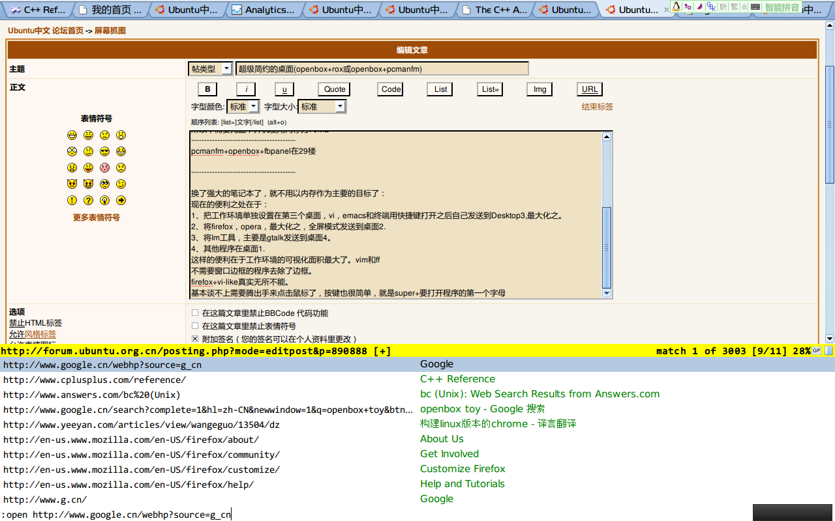Click the lock icon in input method bar
Image resolution: width=835 pixels, height=521 pixels.
coord(744,7)
